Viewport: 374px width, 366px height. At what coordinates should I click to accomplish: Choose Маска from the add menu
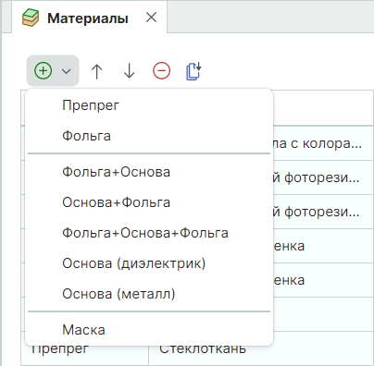pyautogui.click(x=149, y=330)
